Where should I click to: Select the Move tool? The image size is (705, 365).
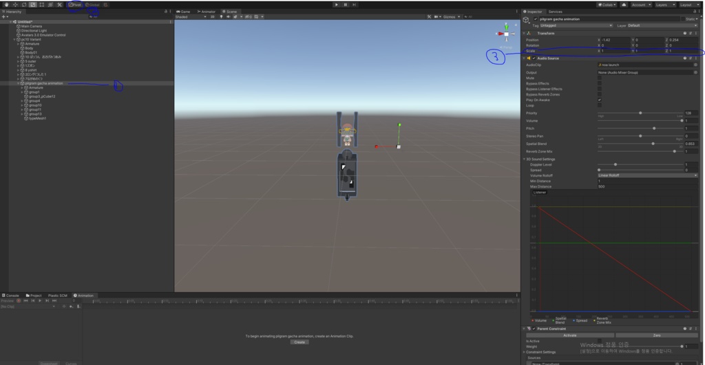pos(15,5)
